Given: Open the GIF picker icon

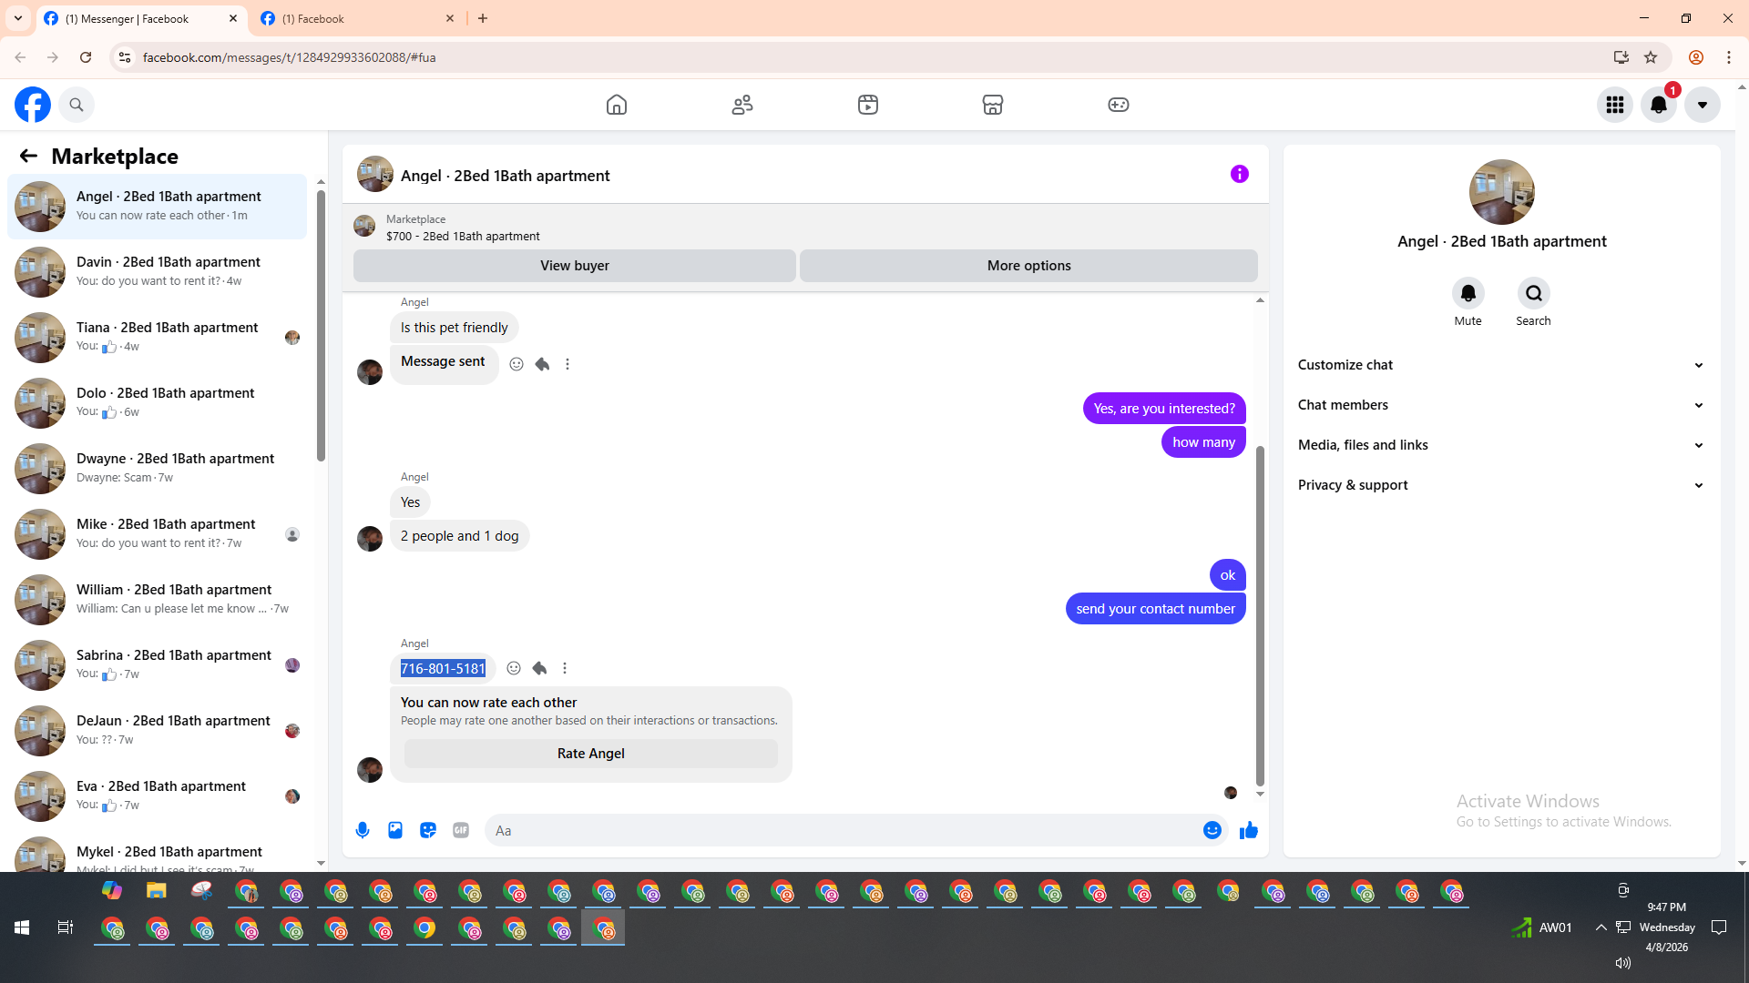Looking at the screenshot, I should tap(461, 830).
